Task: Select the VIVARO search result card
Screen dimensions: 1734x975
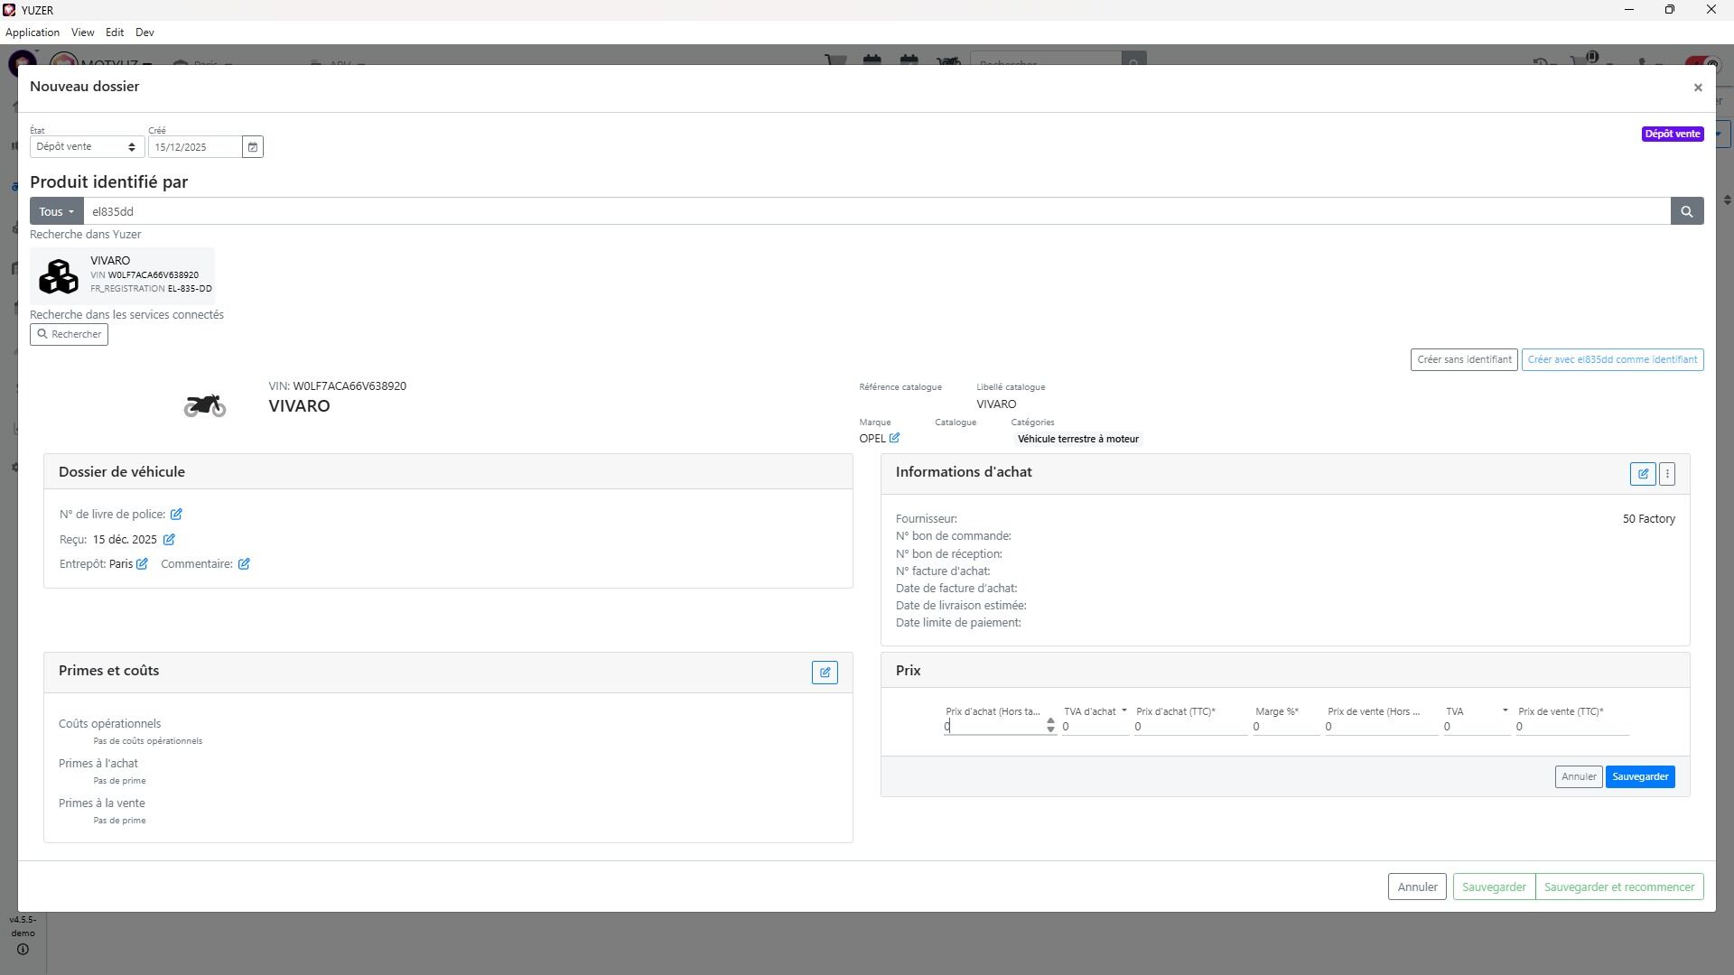Action: [123, 275]
